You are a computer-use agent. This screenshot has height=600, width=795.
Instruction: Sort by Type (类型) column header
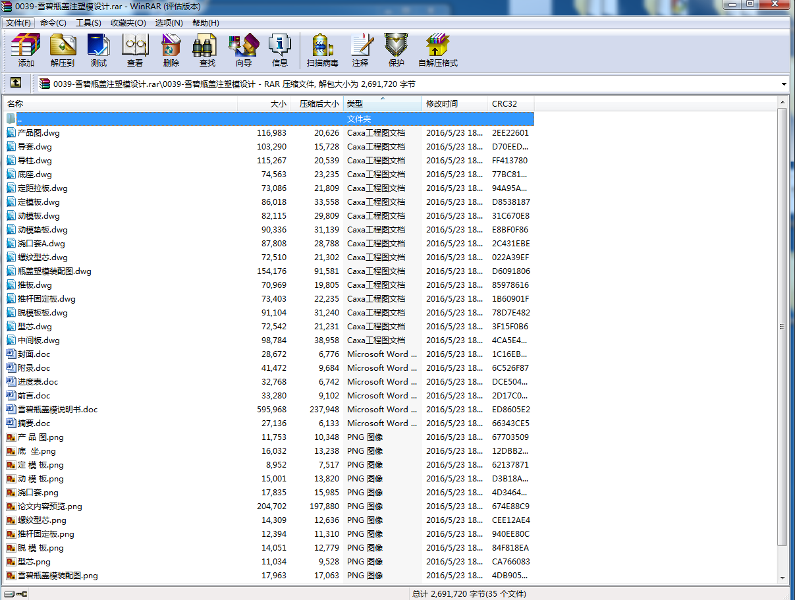[x=383, y=103]
